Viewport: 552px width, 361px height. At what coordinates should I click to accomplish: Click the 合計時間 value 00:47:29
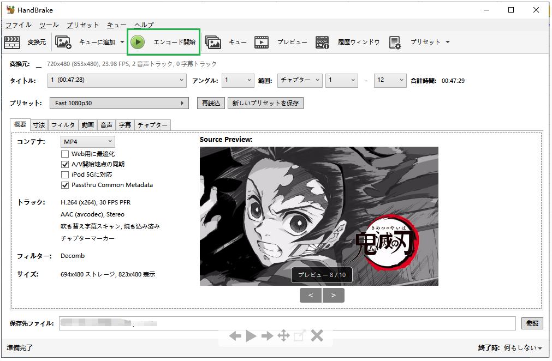453,81
